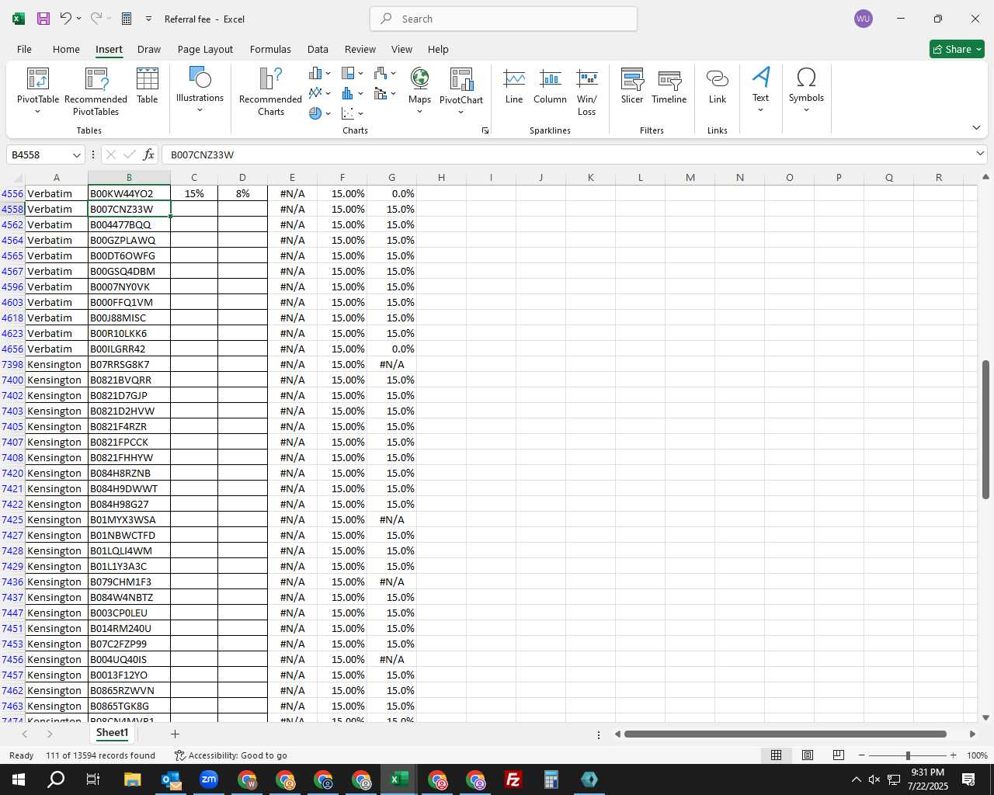
Task: Undo the last action
Action: click(66, 19)
